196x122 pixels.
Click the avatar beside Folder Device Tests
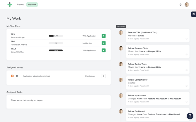point(121,64)
